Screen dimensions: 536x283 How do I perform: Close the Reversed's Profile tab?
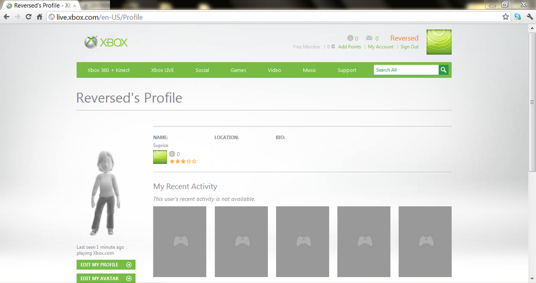point(75,5)
